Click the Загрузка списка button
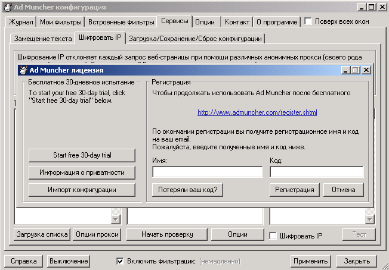The height and width of the screenshot is (270, 389). 42,234
